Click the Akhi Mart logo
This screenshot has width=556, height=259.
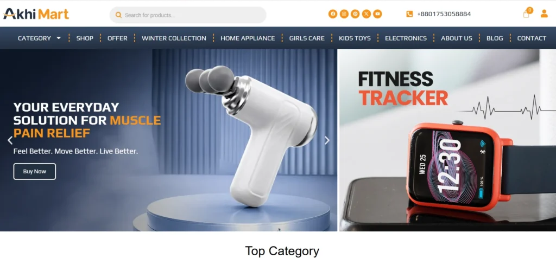pos(36,14)
